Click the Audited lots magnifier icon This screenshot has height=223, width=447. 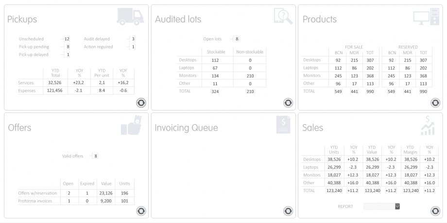(x=283, y=16)
